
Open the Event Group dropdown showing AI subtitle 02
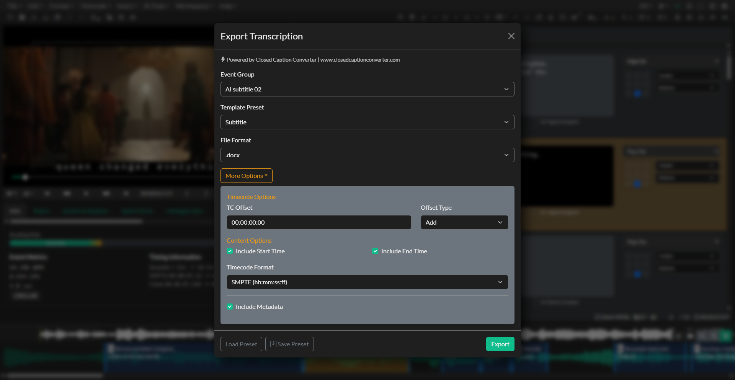pos(367,89)
